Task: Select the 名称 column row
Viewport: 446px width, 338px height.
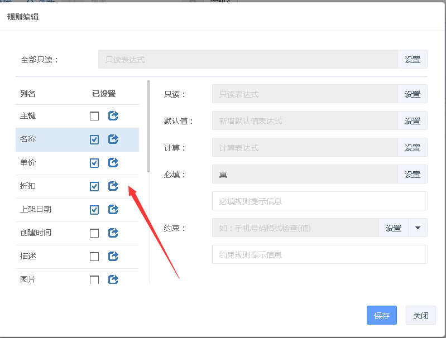Action: coord(50,139)
